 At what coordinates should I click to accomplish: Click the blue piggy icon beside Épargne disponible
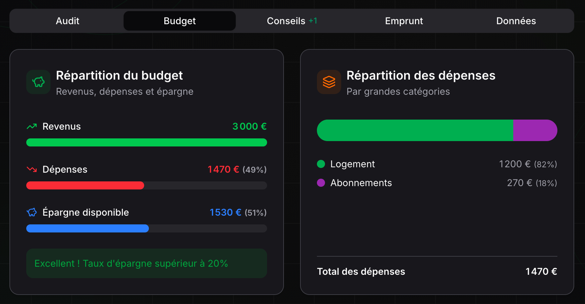(x=31, y=212)
